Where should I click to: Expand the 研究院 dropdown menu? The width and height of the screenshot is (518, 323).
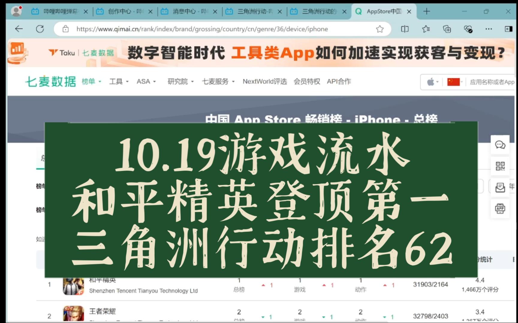pyautogui.click(x=181, y=81)
